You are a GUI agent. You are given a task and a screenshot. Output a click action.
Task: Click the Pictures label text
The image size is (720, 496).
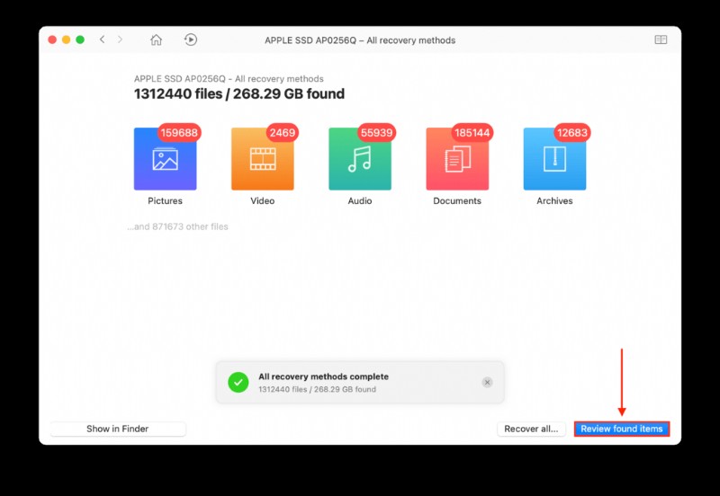[x=166, y=200]
